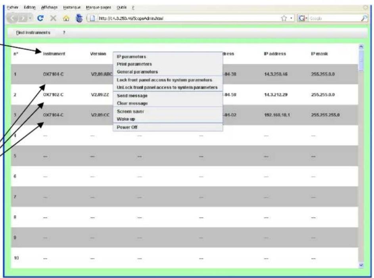
Task: Click the forward navigation arrow
Action: [x=23, y=18]
